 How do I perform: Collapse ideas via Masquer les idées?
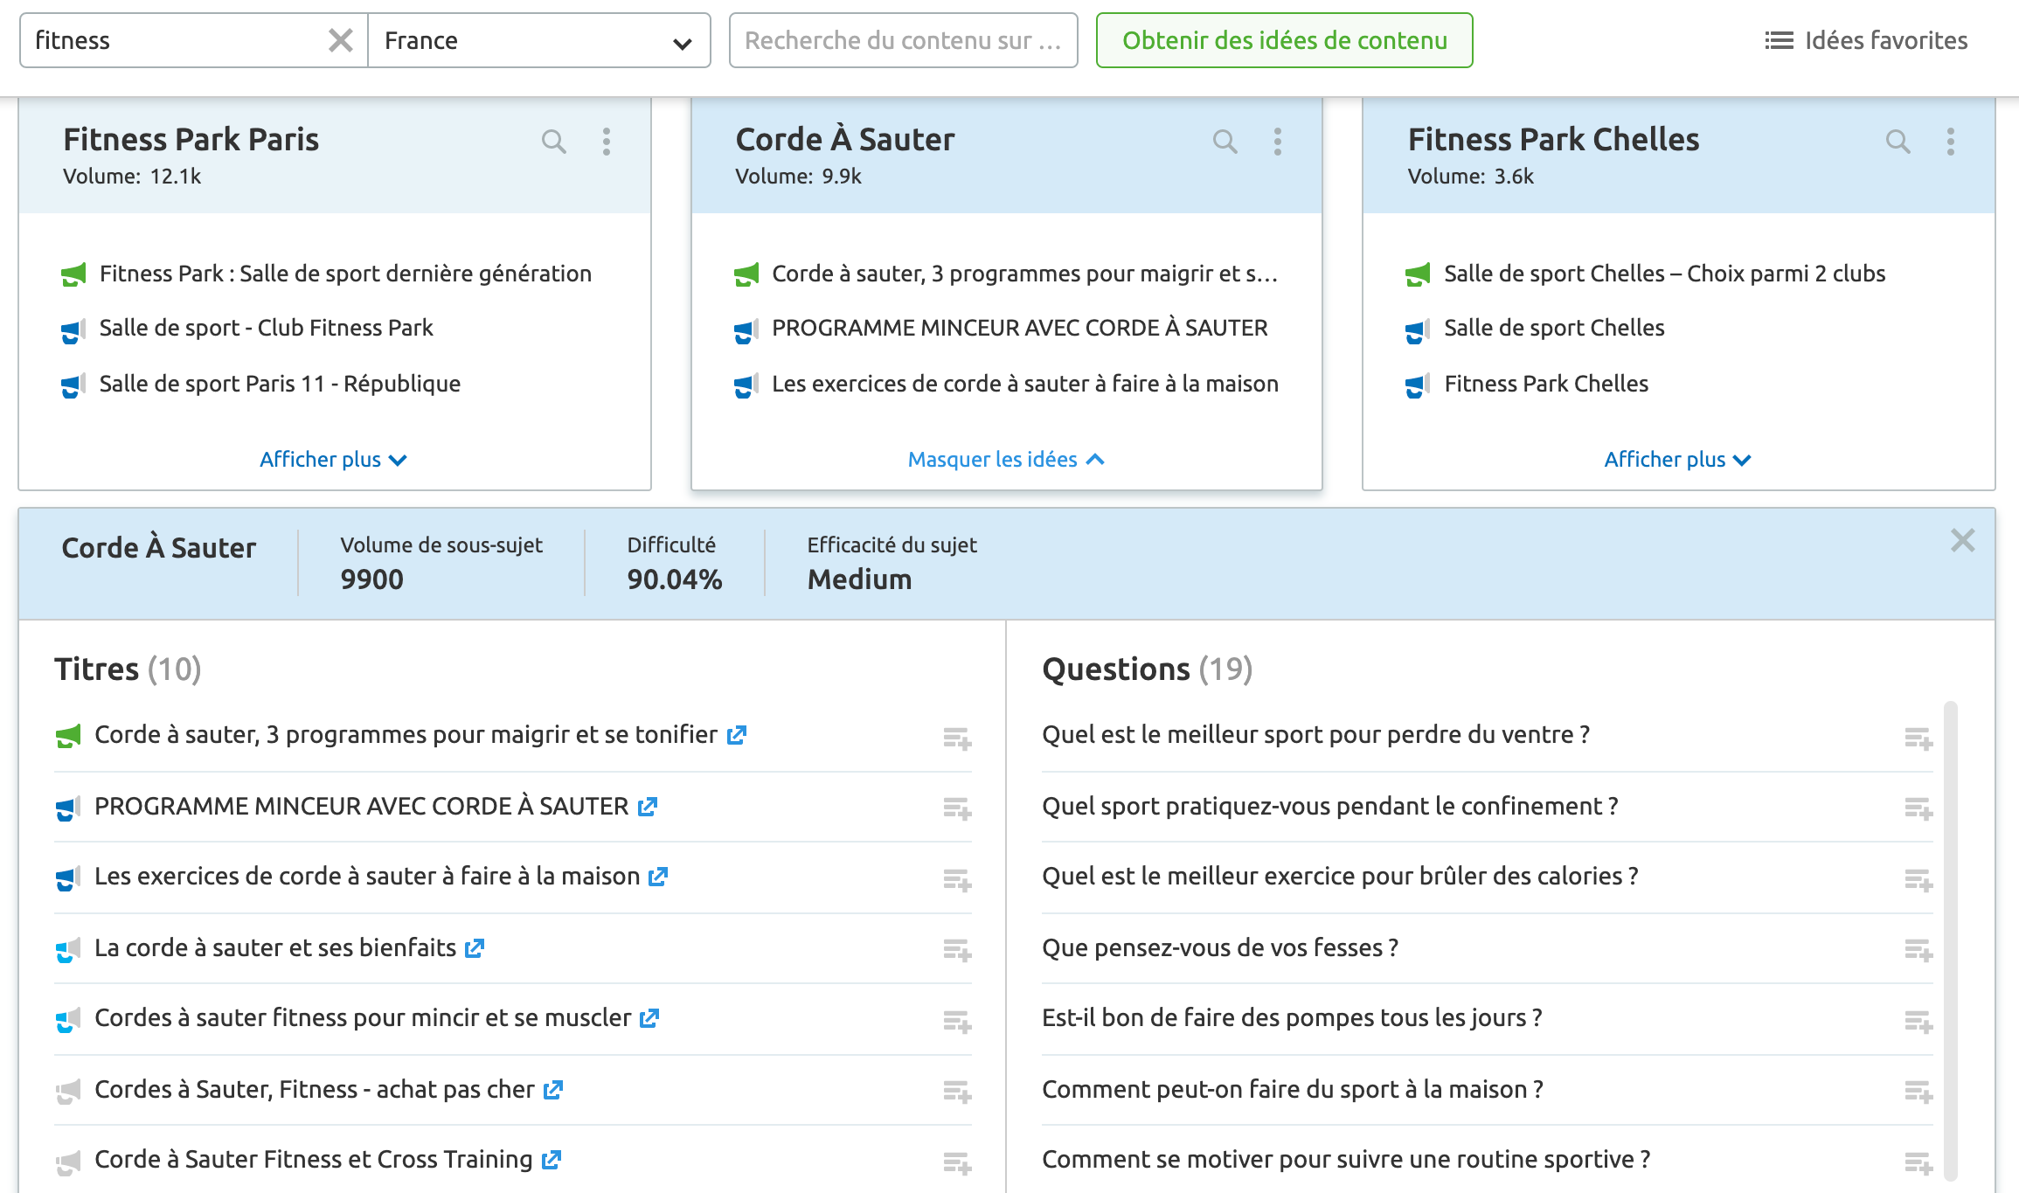tap(1005, 460)
